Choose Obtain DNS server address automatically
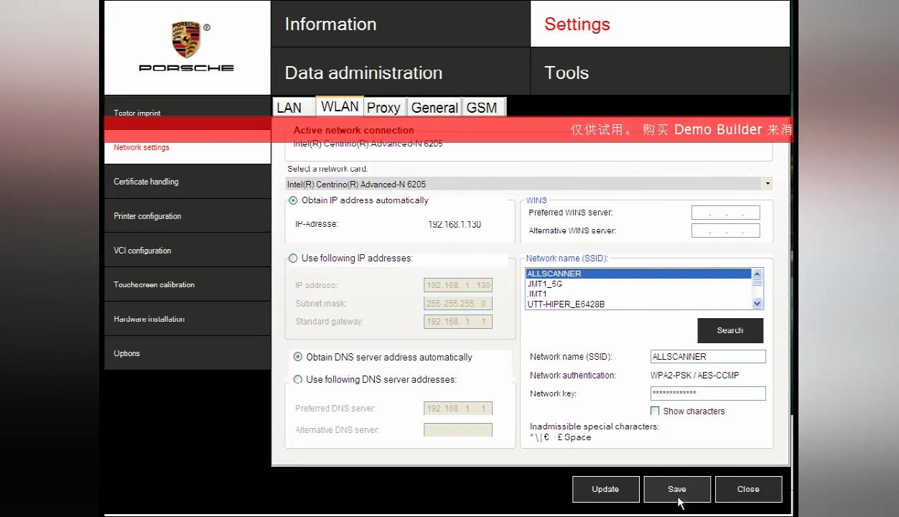Screen dimensions: 899x517 pyautogui.click(x=298, y=357)
